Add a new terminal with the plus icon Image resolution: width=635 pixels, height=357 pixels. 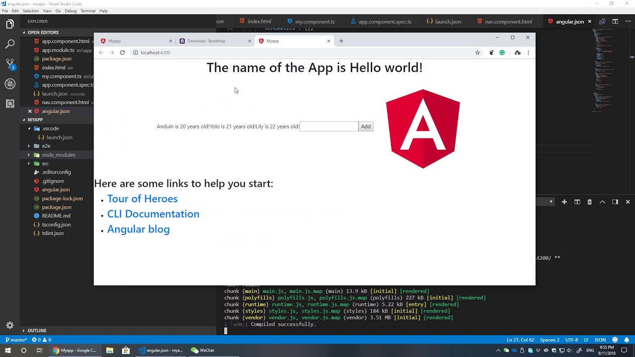(564, 202)
